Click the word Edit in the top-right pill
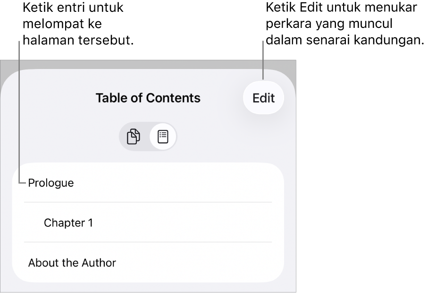428x293 pixels. [x=263, y=98]
